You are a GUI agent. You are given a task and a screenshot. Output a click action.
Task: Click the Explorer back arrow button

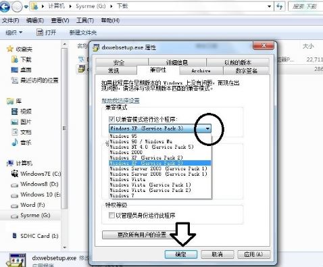click(5, 7)
